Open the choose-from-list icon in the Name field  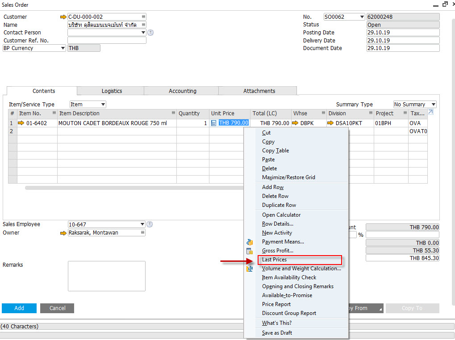[143, 25]
